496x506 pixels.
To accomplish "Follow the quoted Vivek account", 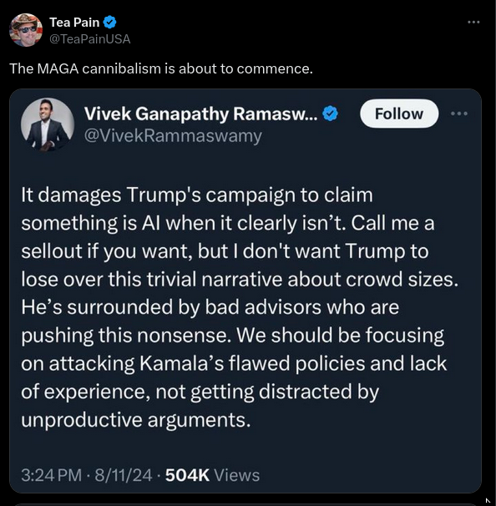I will [x=399, y=114].
